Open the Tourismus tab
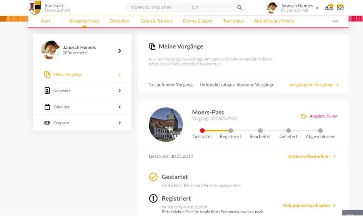The image size is (363, 216). tap(234, 21)
